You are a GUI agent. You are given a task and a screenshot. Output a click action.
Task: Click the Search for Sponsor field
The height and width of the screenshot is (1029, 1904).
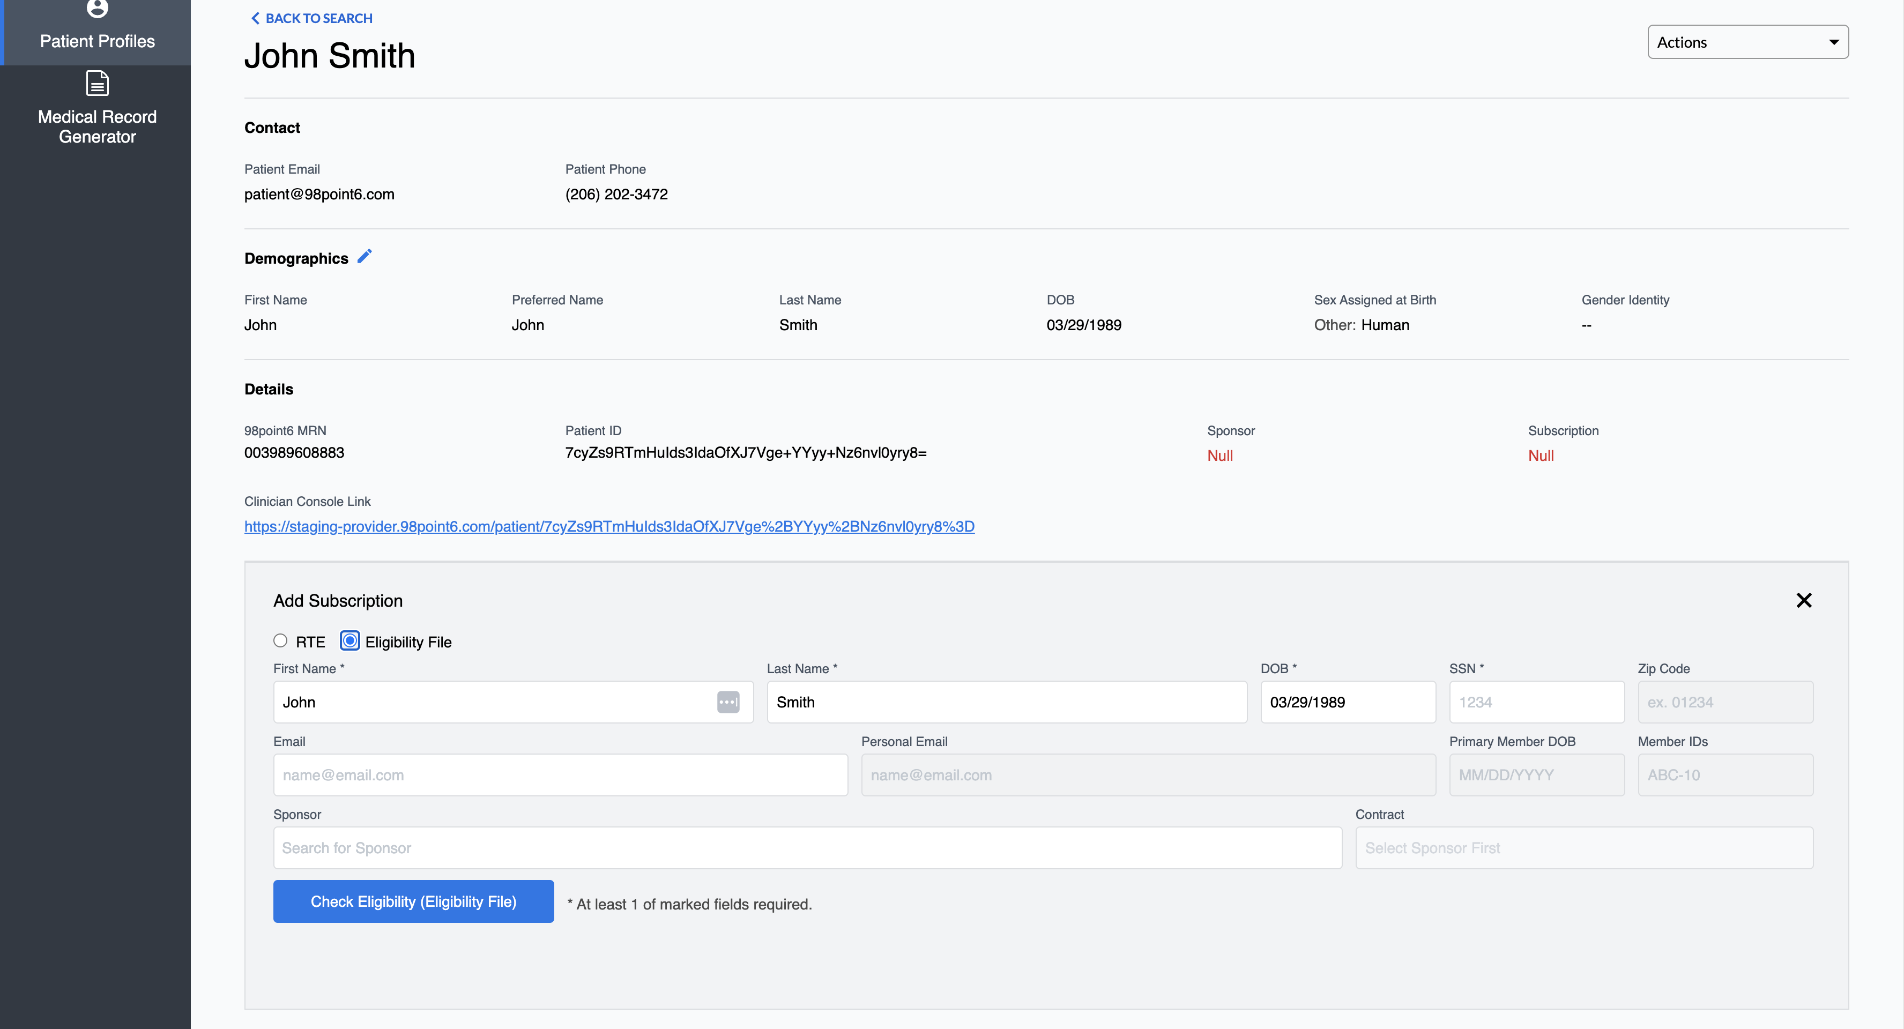click(807, 848)
